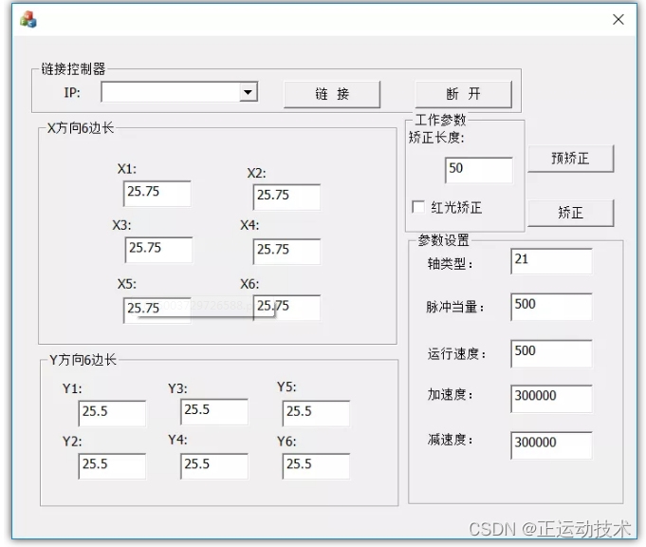This screenshot has width=646, height=547.
Task: Select the Y1 value field
Action: pos(112,413)
